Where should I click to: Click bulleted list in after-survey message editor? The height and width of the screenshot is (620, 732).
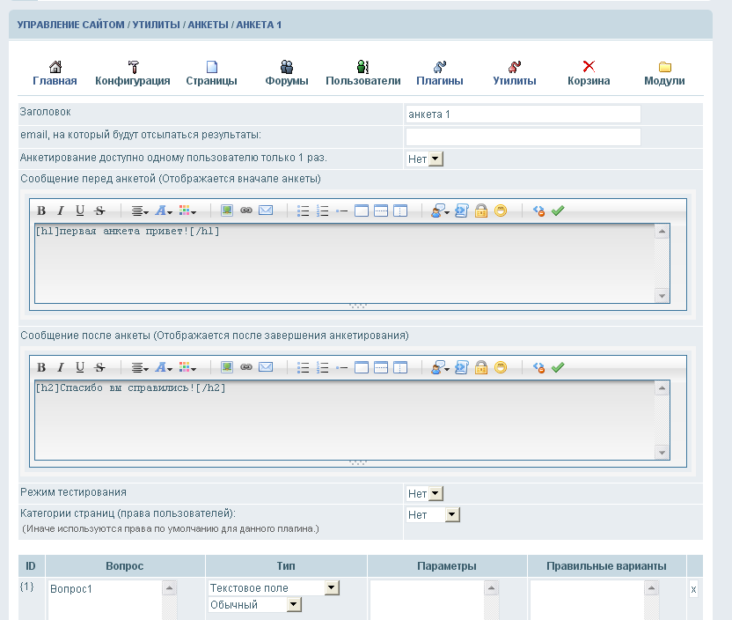click(303, 367)
